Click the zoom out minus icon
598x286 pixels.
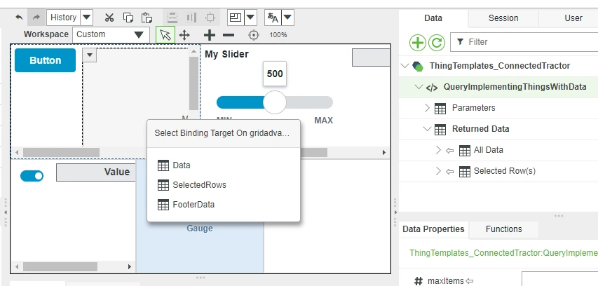[229, 36]
